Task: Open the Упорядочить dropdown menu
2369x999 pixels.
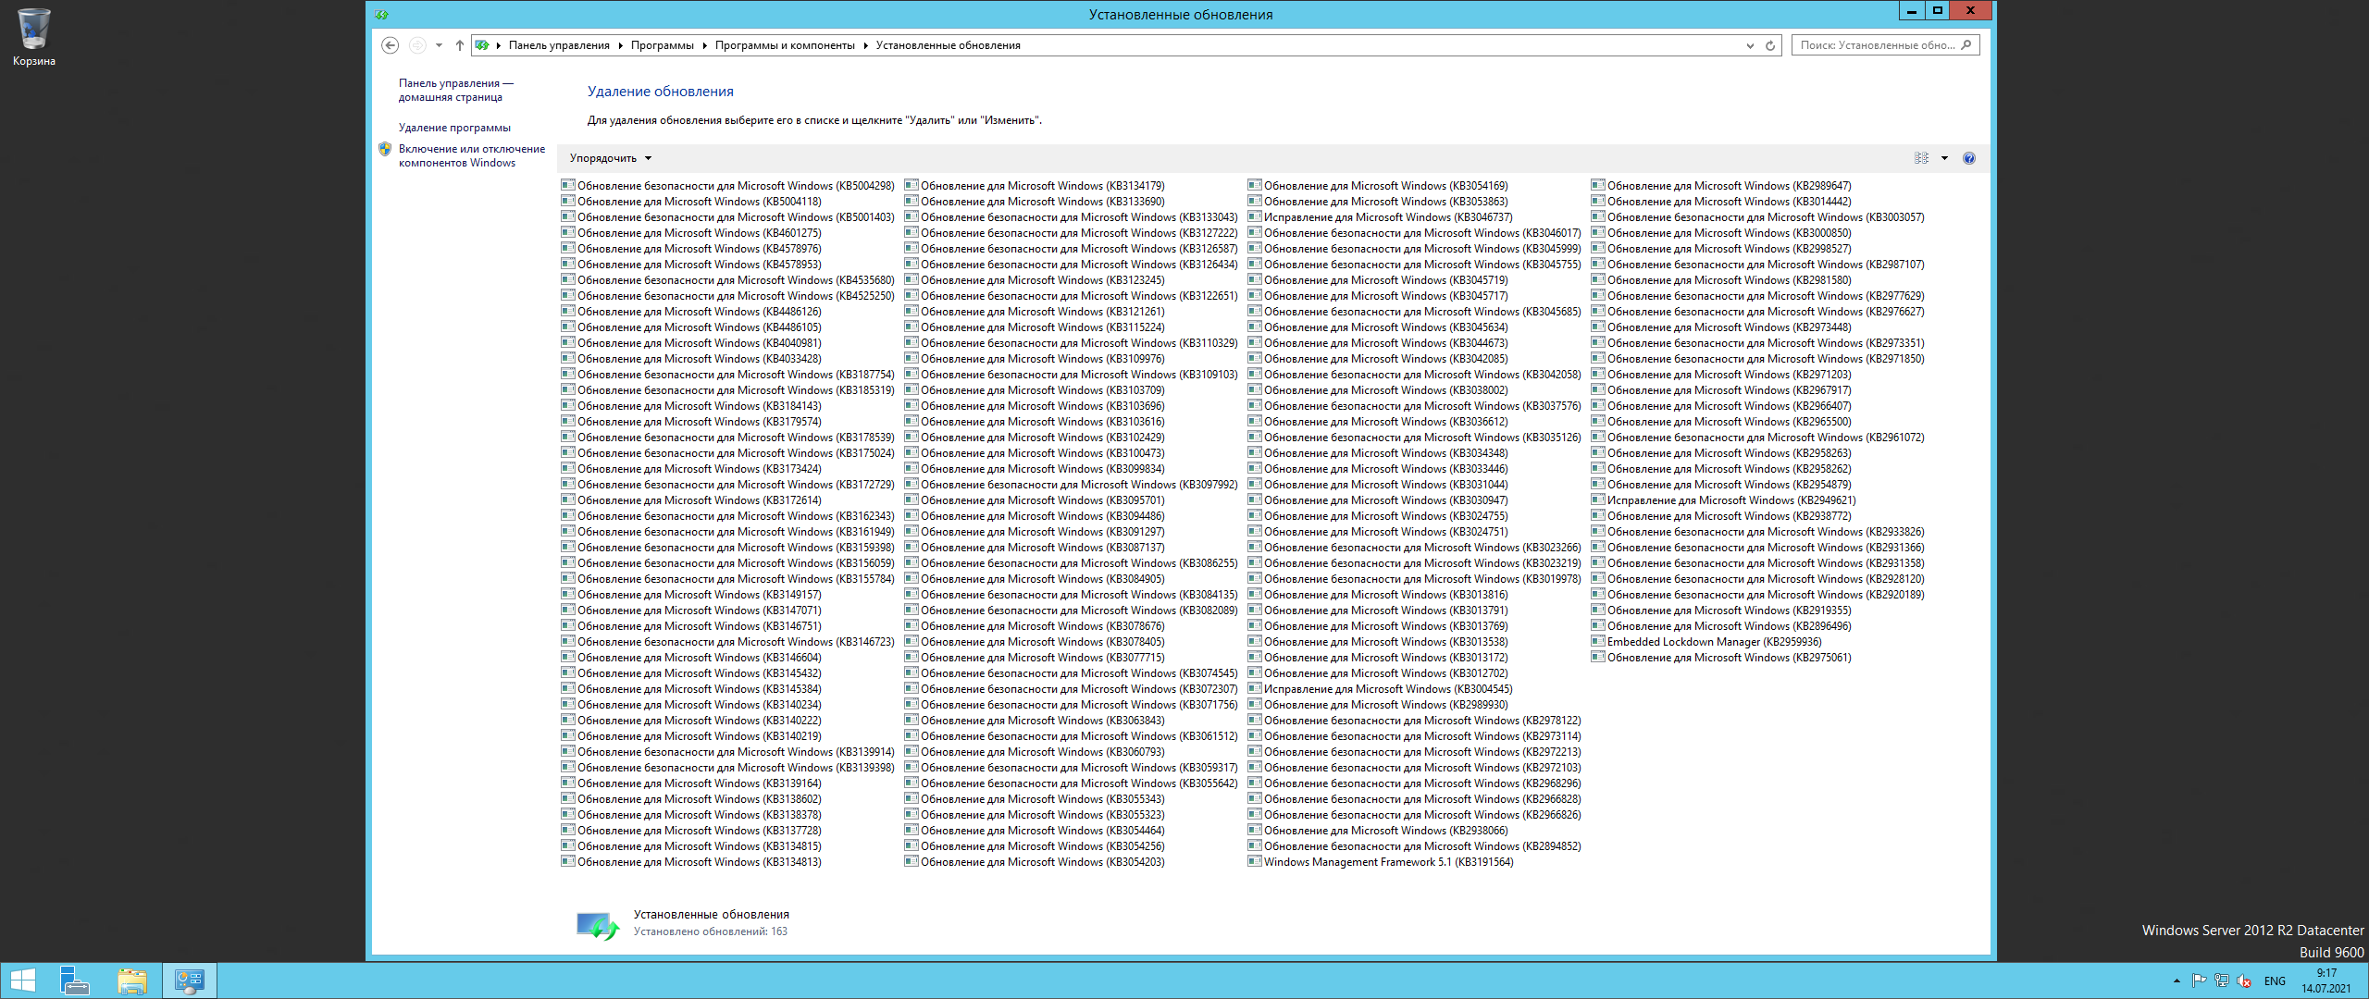Action: [611, 158]
